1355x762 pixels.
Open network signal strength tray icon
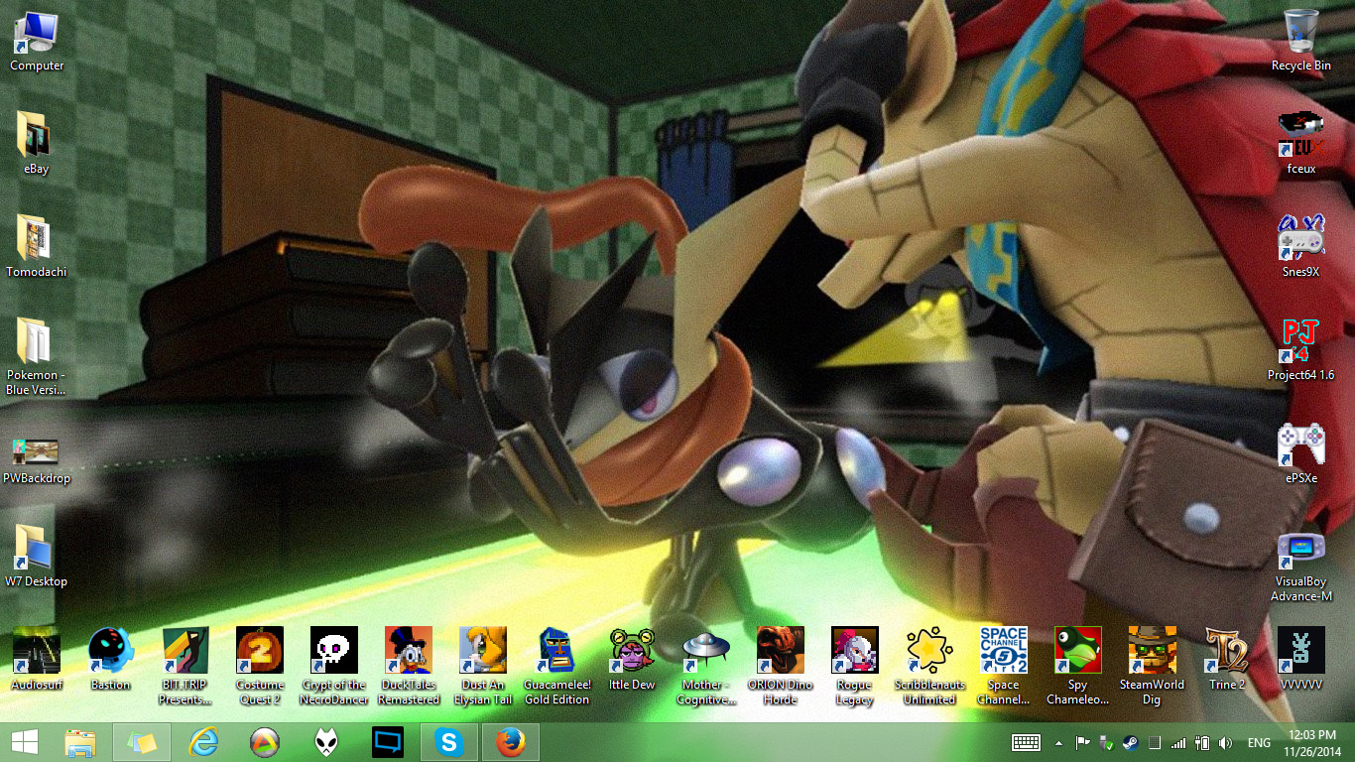coord(1178,742)
